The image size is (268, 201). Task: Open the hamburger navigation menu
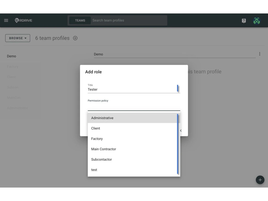tap(6, 20)
